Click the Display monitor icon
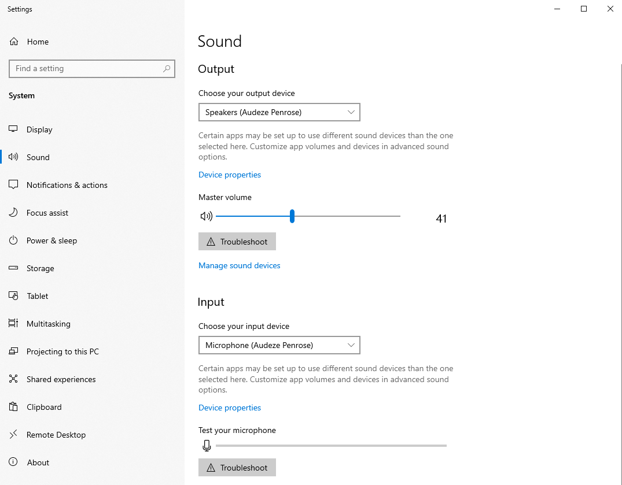 click(x=13, y=129)
